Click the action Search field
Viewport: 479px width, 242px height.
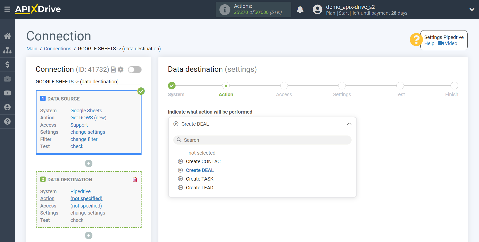(262, 140)
